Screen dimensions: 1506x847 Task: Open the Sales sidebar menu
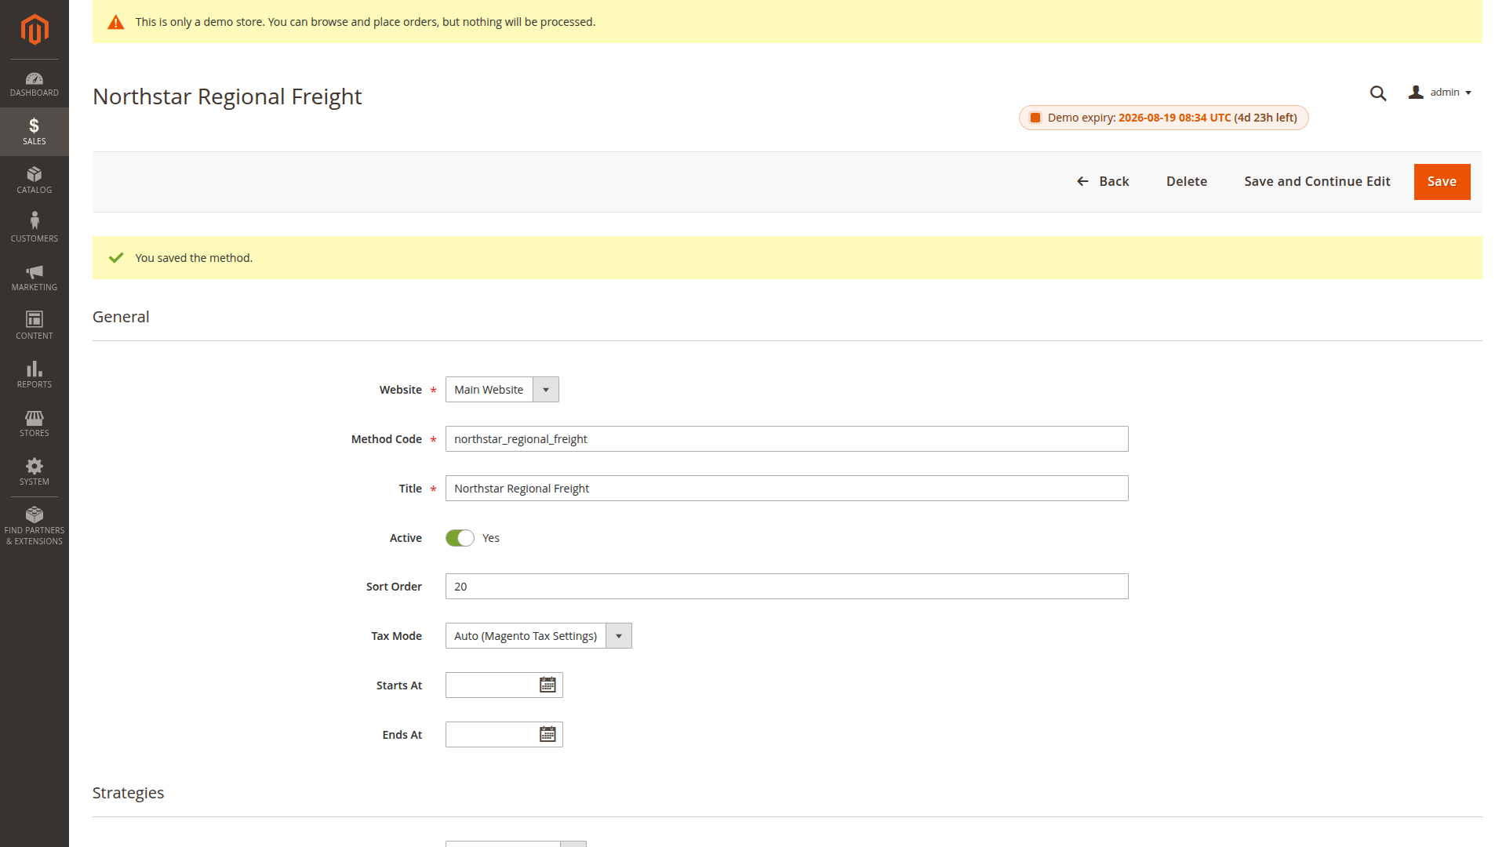coord(35,132)
